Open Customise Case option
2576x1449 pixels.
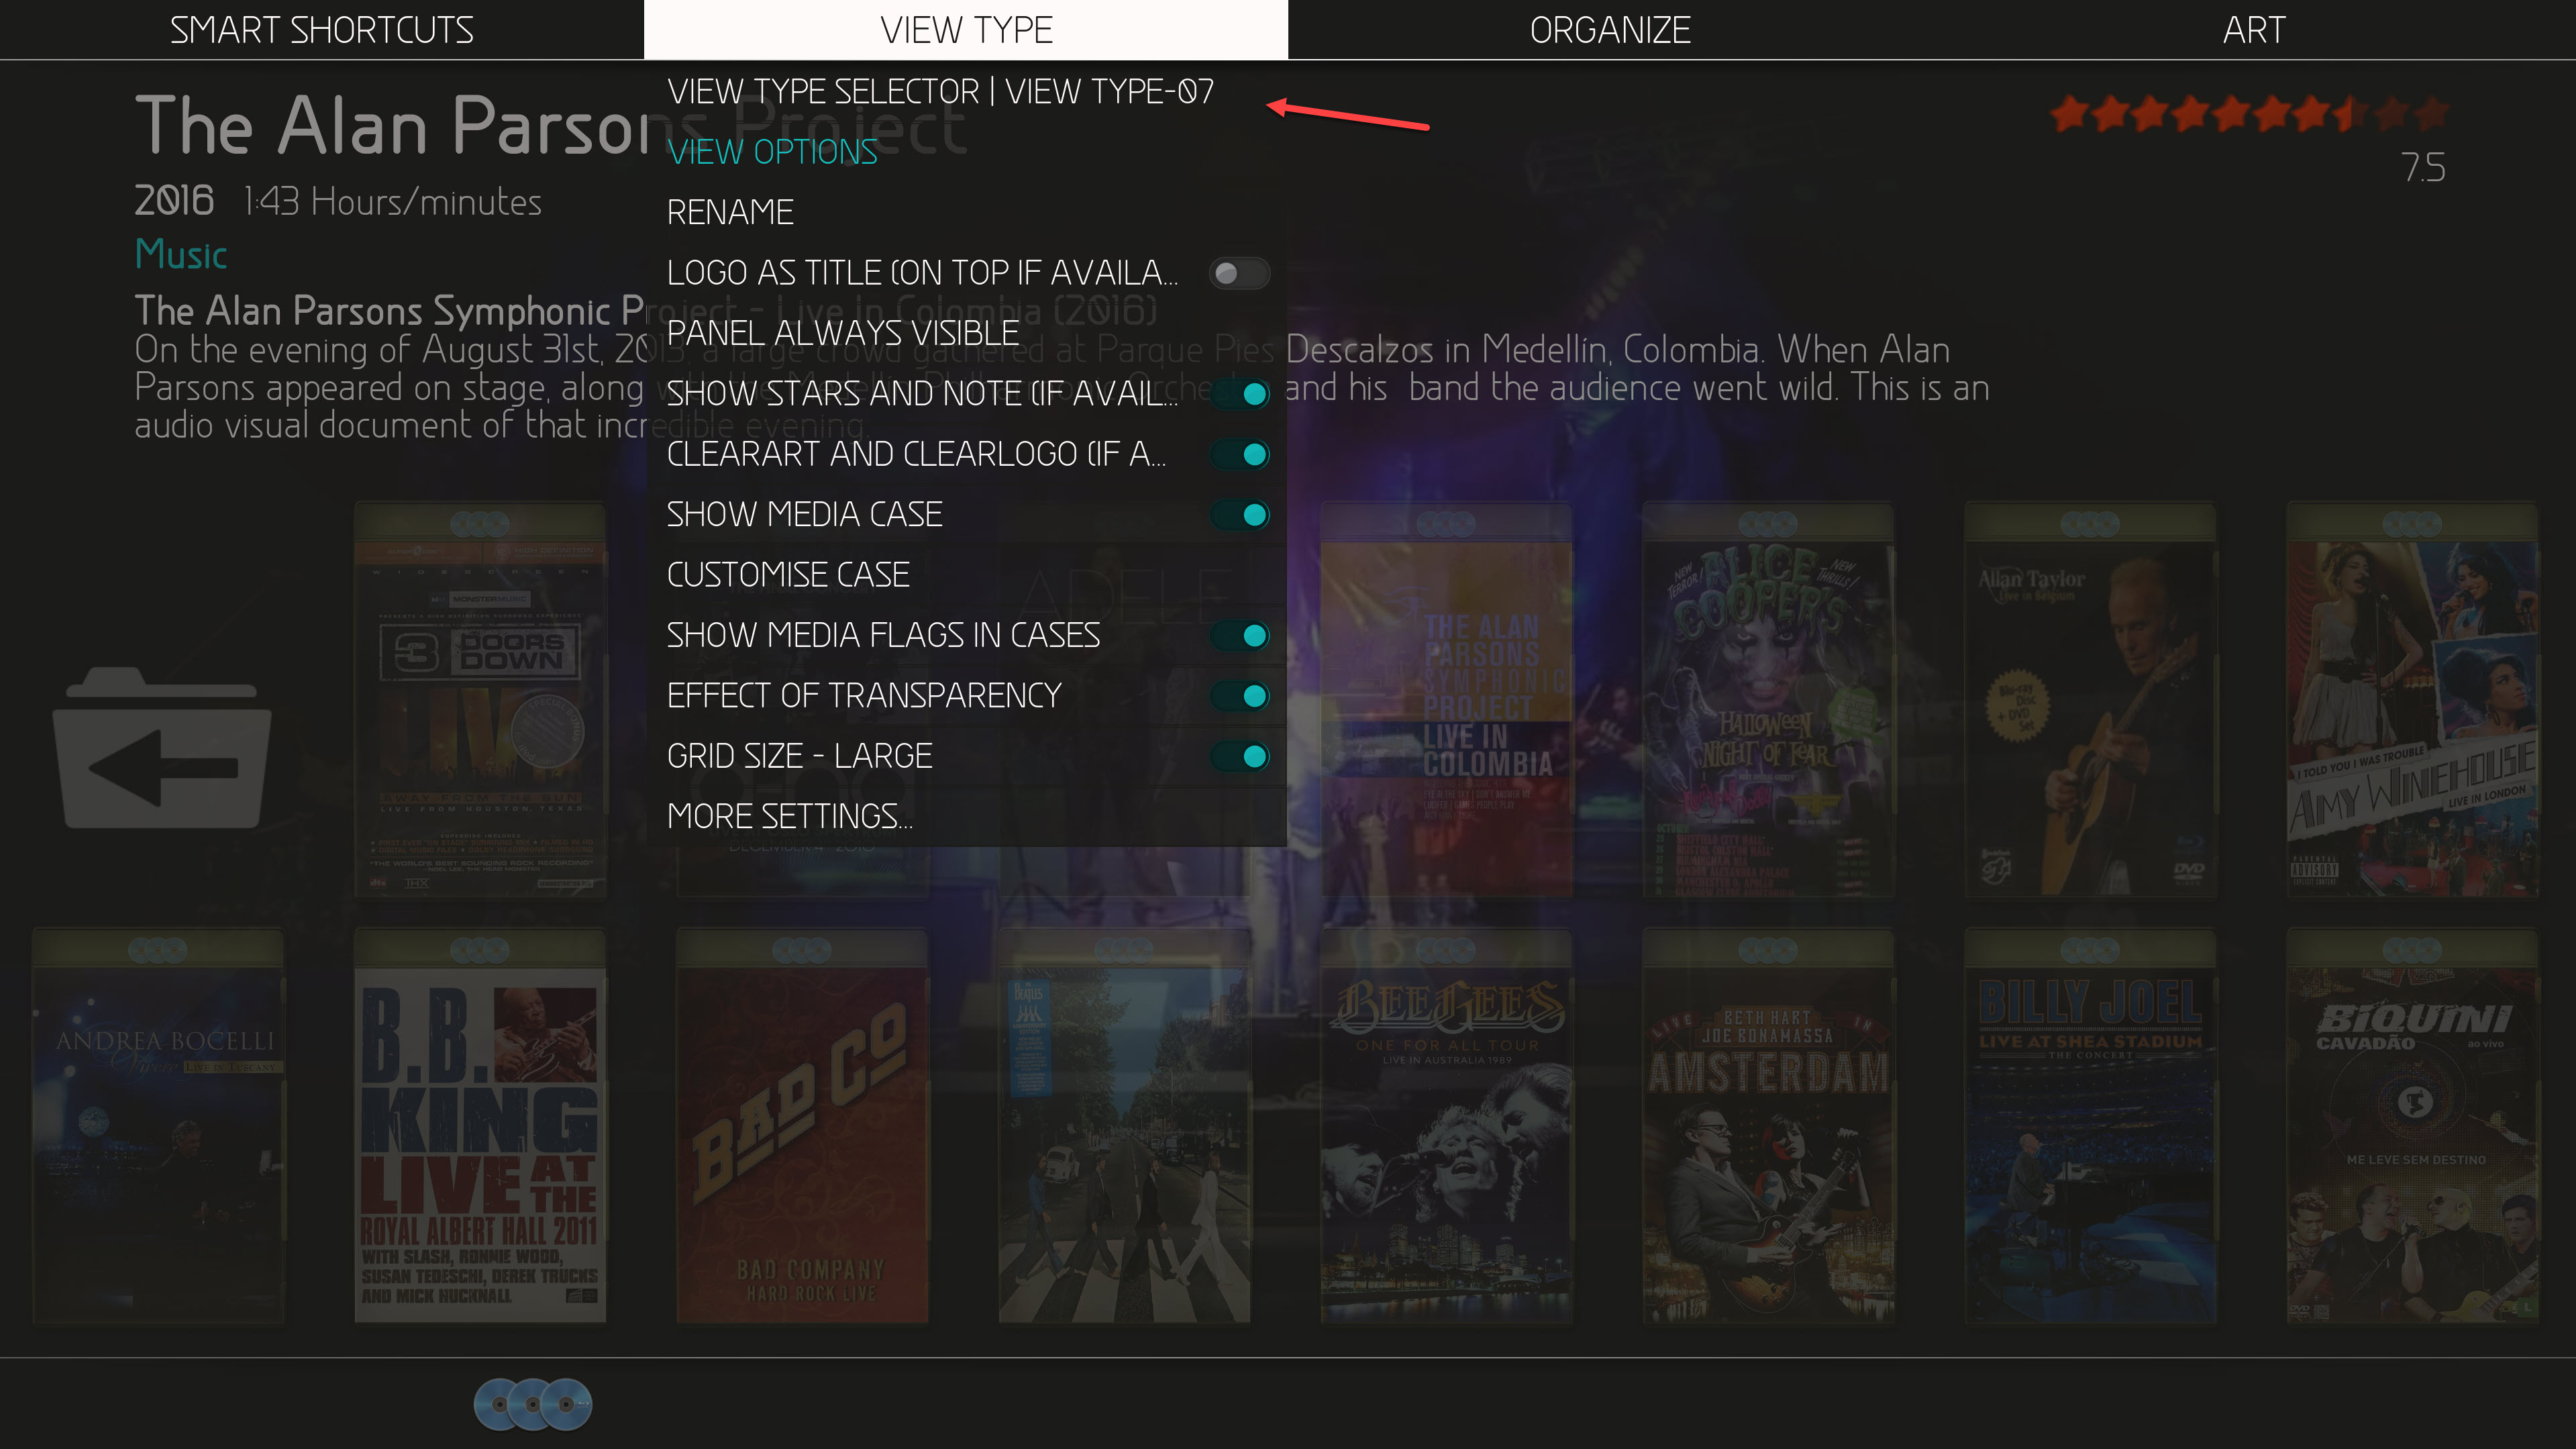point(966,575)
